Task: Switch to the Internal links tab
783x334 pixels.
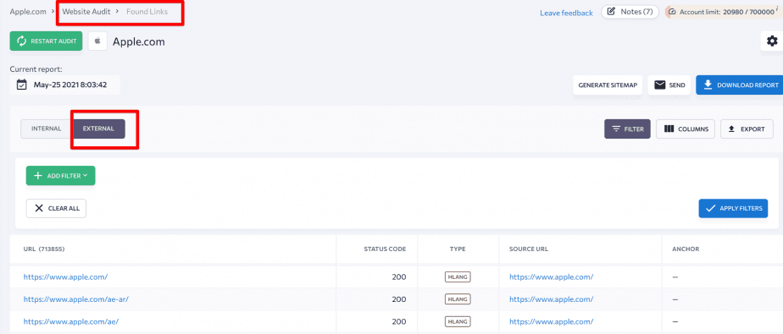Action: [47, 129]
